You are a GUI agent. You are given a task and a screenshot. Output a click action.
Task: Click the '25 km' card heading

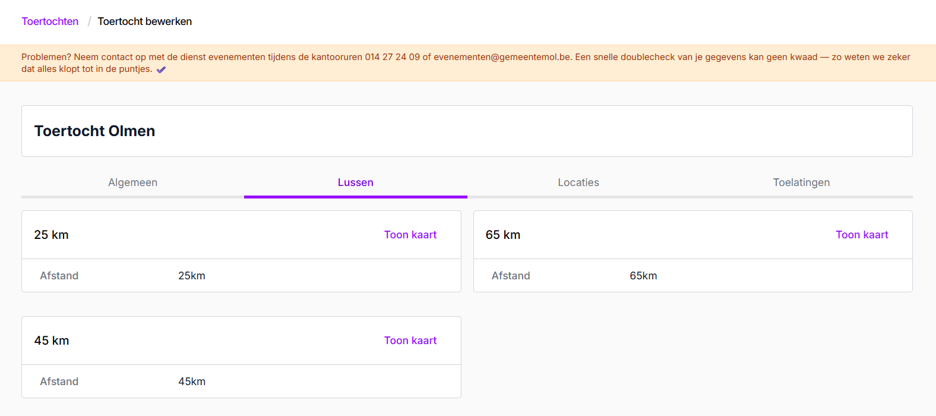[x=51, y=235]
